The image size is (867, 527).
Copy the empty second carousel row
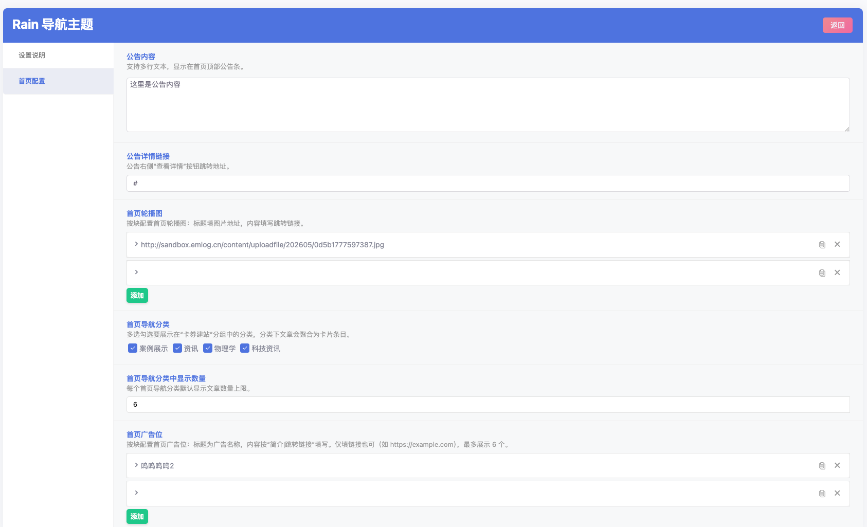(822, 273)
